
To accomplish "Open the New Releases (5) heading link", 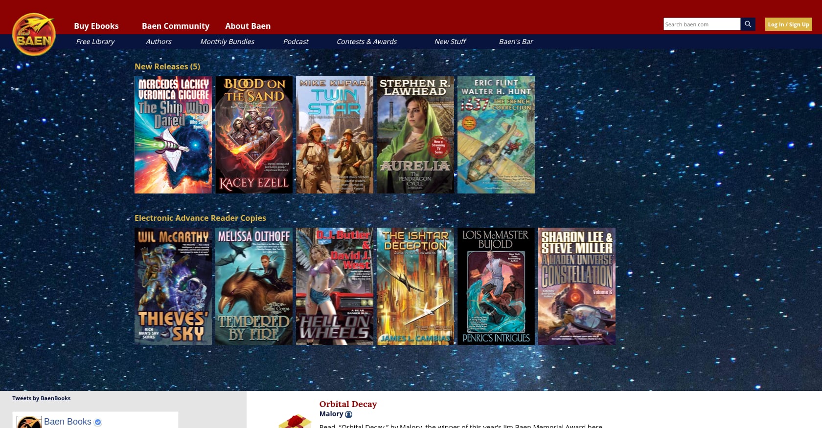I will pos(167,66).
